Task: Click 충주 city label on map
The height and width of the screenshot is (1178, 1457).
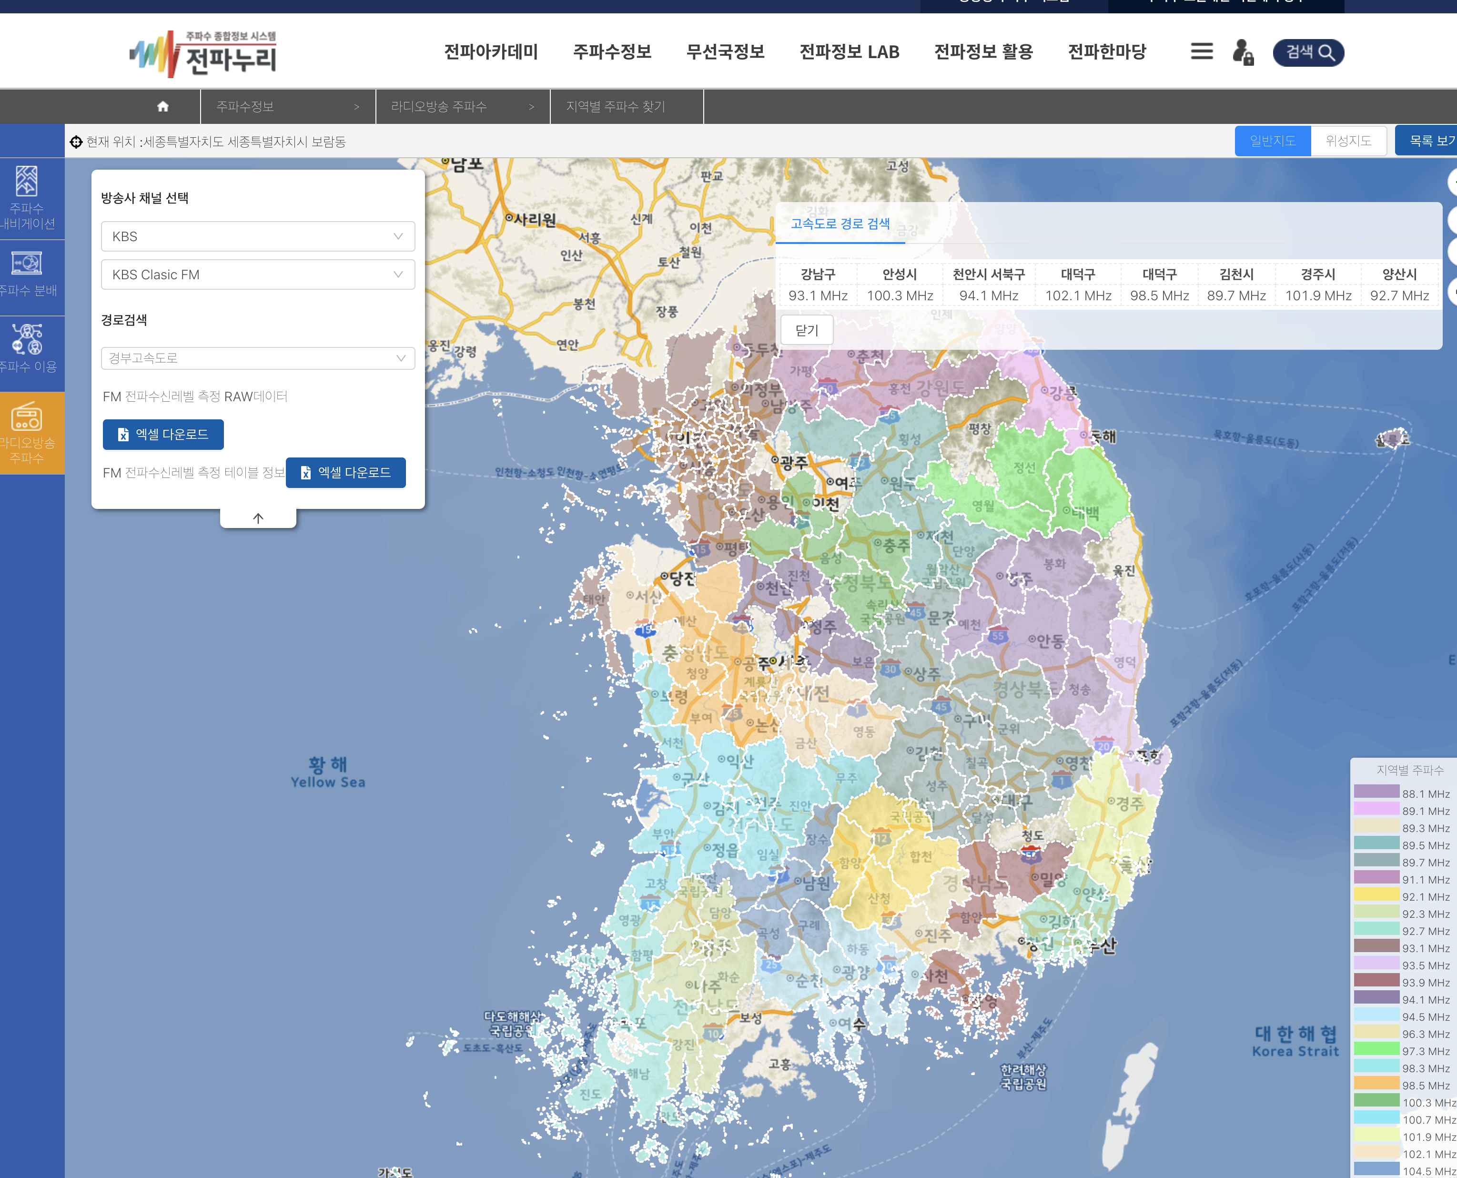Action: pos(891,544)
